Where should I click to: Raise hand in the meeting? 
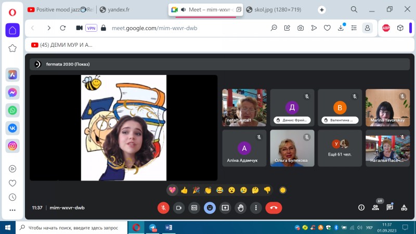(240, 207)
